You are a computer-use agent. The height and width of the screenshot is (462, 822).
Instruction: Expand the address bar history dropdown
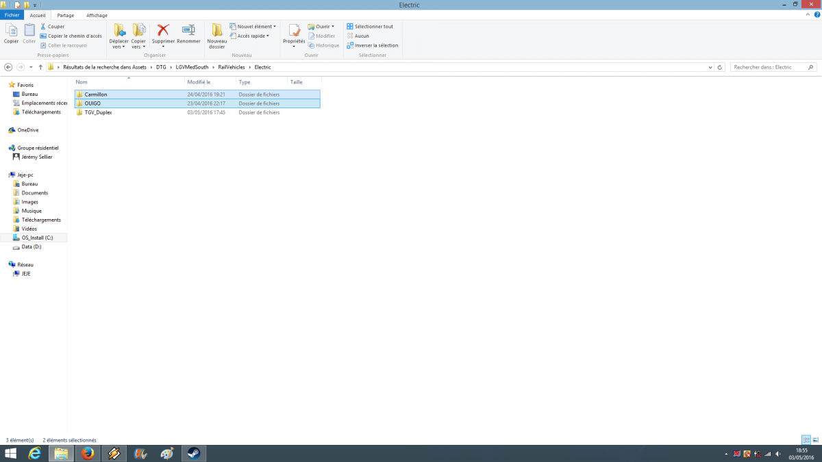click(710, 67)
